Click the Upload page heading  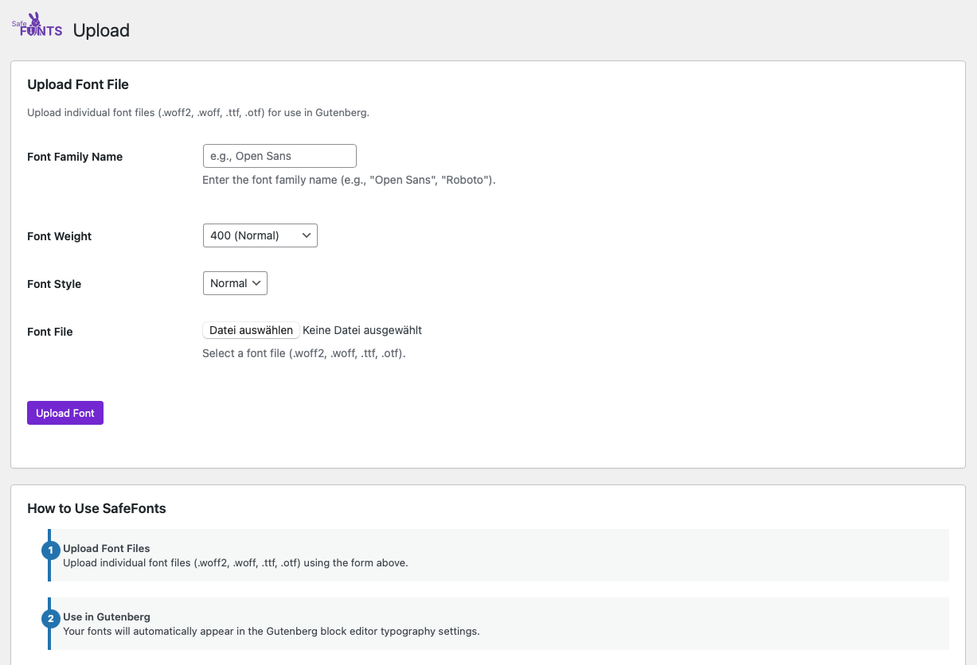coord(101,30)
